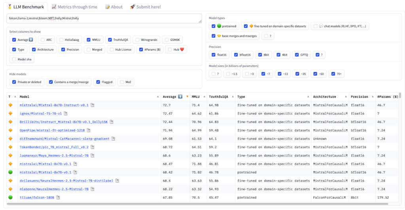
Task: Sort by Average column descending arrow
Action: click(x=187, y=97)
